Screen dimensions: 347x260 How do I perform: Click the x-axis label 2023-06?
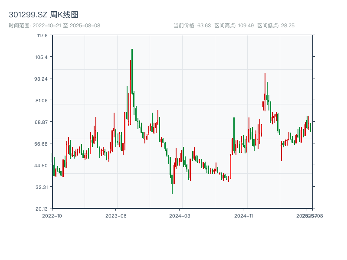point(116,216)
